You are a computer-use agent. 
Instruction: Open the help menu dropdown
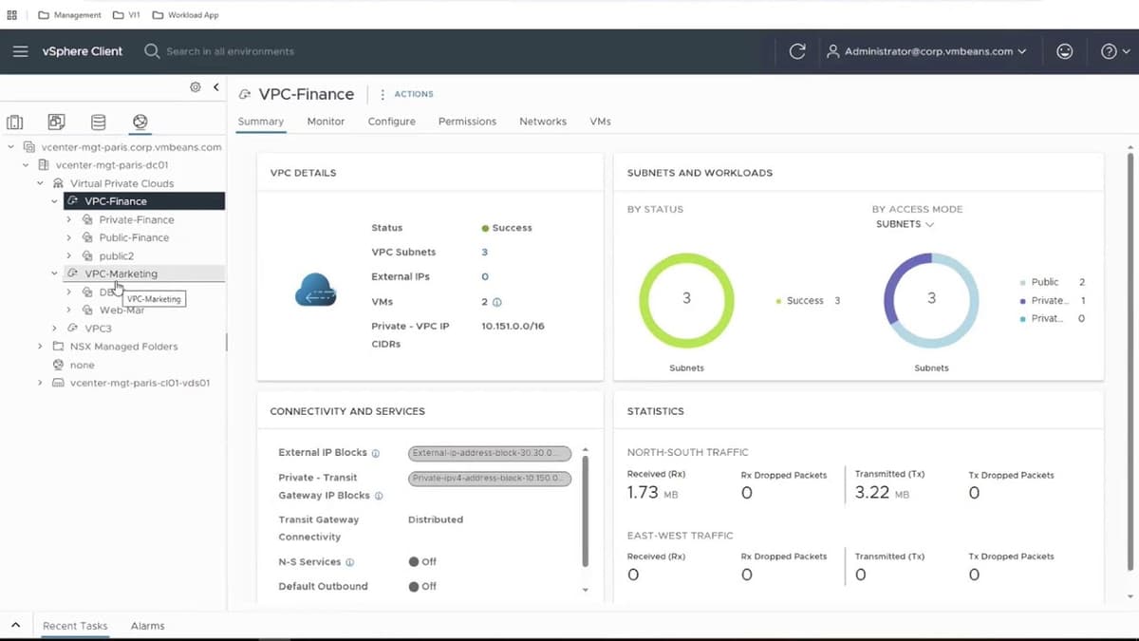coord(1115,51)
